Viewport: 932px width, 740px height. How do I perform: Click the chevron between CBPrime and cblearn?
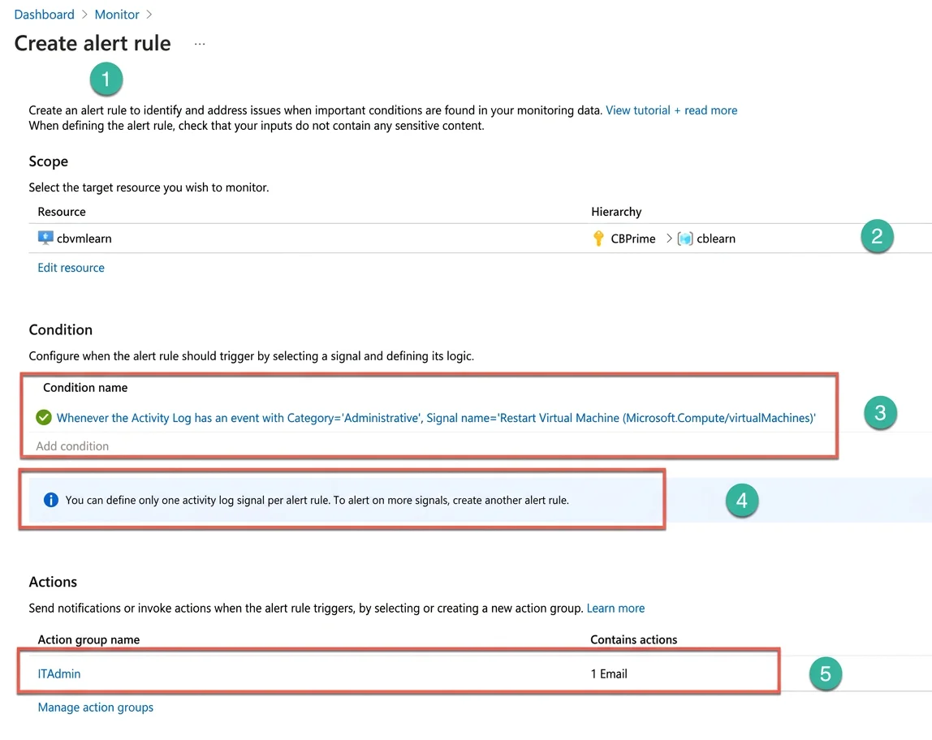(669, 239)
